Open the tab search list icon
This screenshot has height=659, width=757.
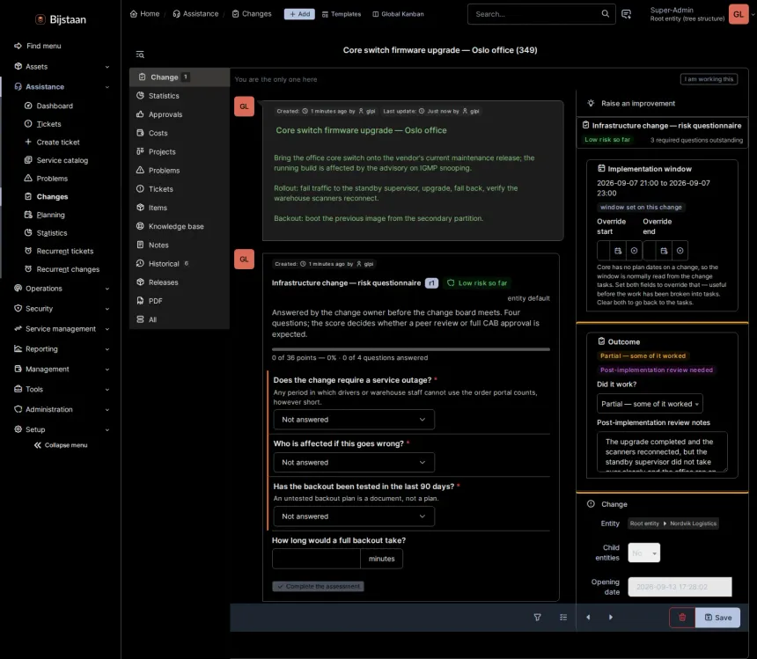[140, 55]
